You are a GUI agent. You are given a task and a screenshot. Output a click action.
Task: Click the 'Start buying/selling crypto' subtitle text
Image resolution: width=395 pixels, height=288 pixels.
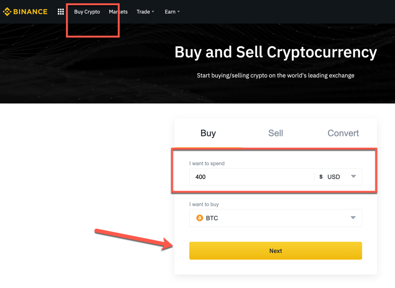point(276,75)
